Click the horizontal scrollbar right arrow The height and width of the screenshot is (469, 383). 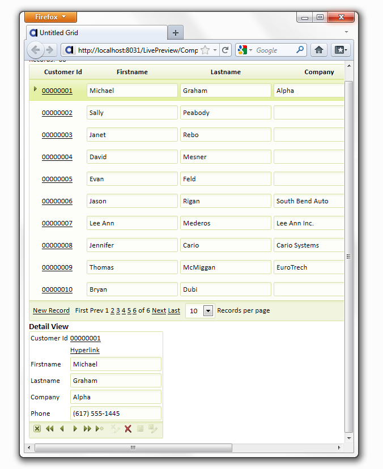(x=339, y=448)
